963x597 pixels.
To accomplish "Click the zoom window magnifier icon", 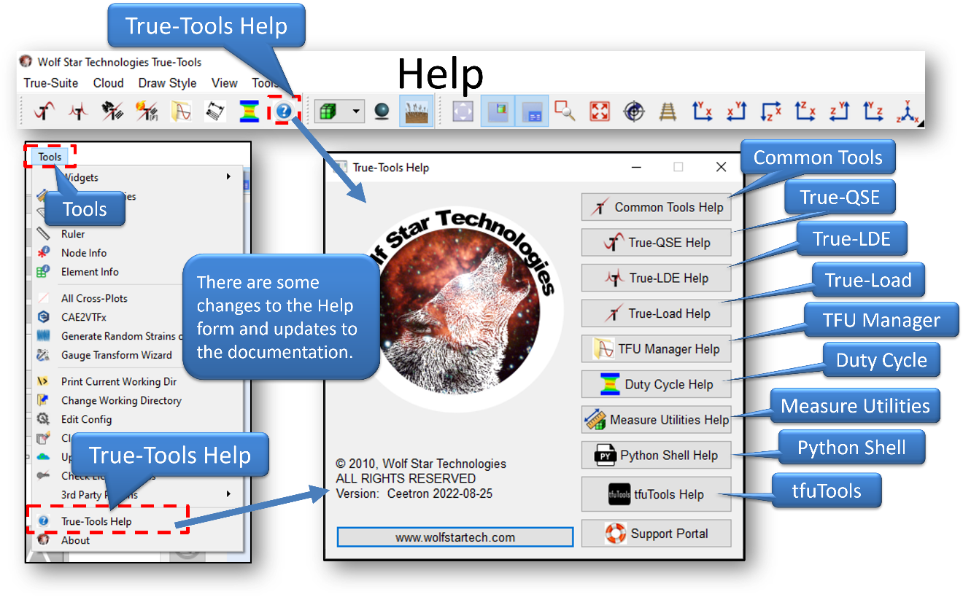I will click(x=565, y=112).
